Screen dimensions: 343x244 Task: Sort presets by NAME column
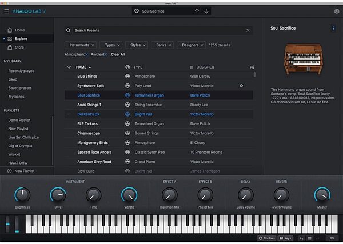[x=83, y=67]
